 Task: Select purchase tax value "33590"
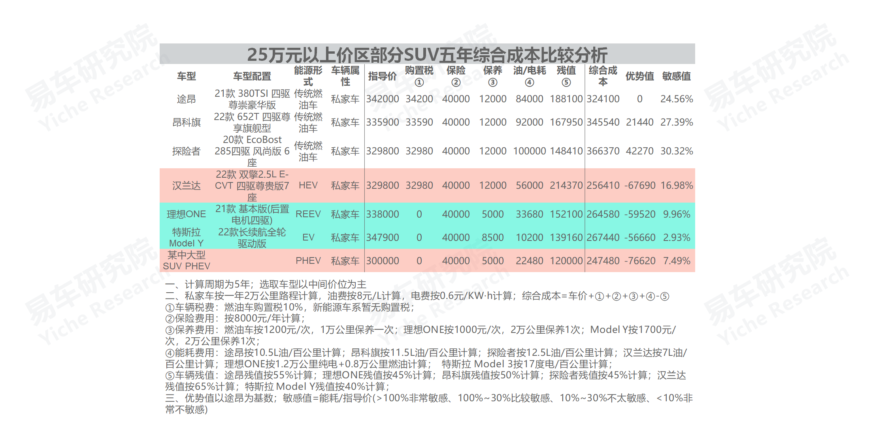pyautogui.click(x=419, y=122)
